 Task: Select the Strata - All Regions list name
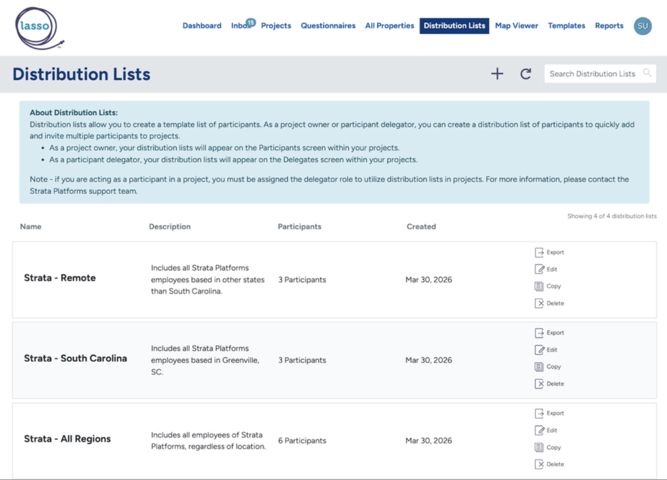(67, 438)
